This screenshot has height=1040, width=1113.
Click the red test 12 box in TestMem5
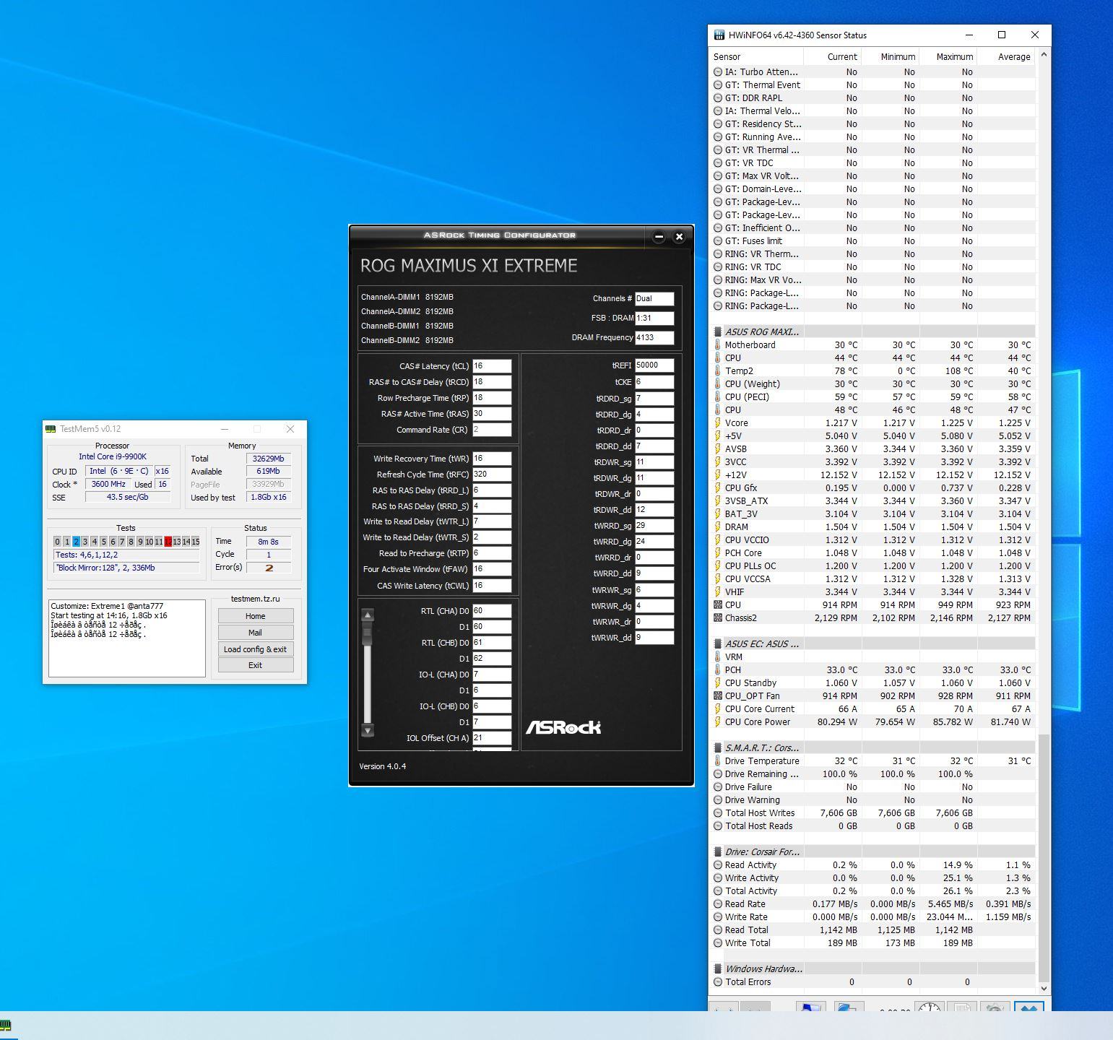(x=168, y=542)
